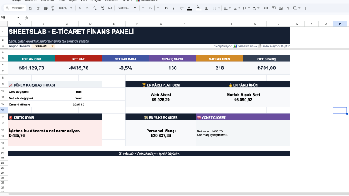349x196 pixels.
Task: Insert a chart
Action: coord(281,8)
